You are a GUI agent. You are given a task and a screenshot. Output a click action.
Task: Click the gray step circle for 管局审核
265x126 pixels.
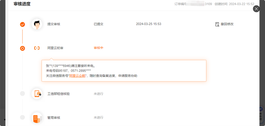[22, 117]
